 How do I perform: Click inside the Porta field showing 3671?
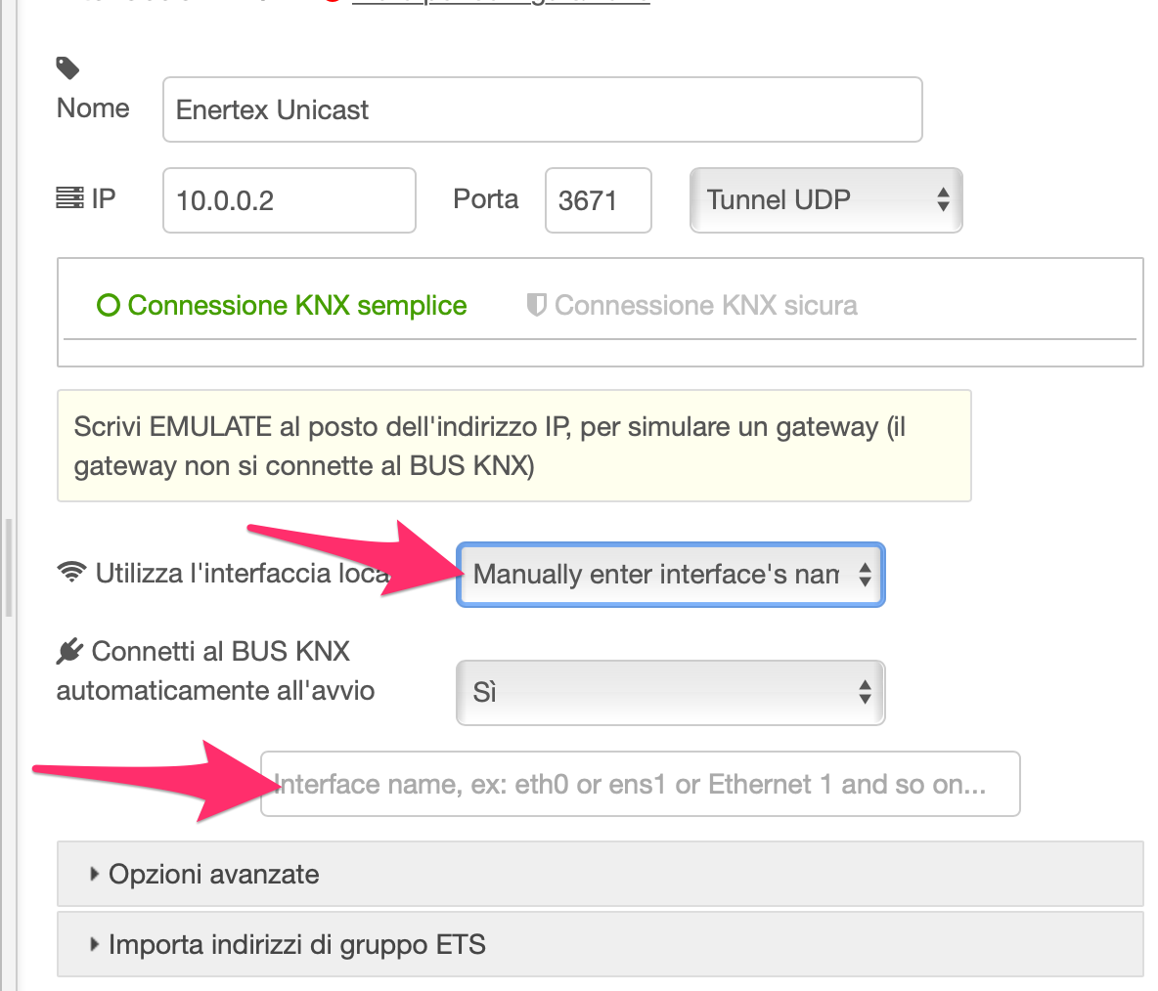click(598, 199)
